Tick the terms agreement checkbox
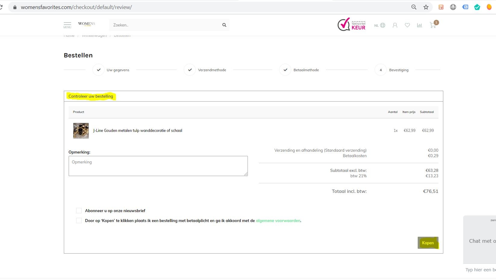Screen dimensions: 496x280 (79, 221)
